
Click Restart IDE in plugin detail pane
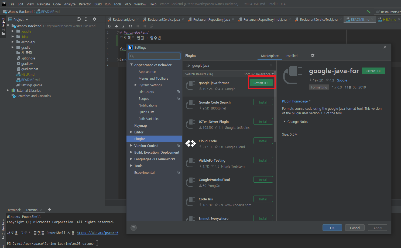373,71
